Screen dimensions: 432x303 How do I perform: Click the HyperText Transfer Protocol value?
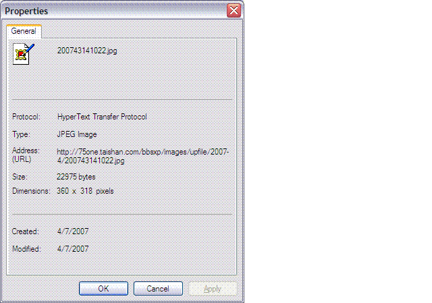coord(102,117)
